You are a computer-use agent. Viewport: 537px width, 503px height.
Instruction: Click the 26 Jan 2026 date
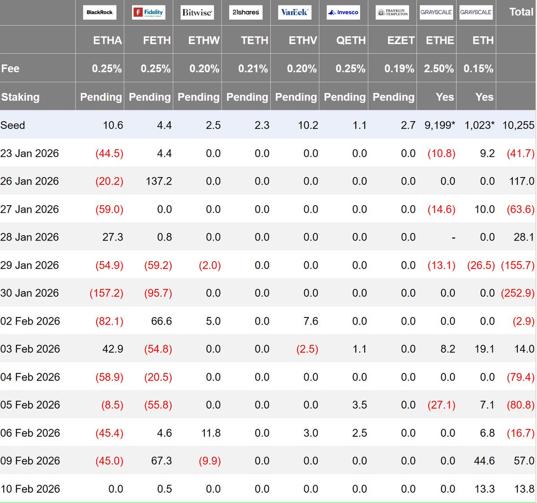[30, 181]
